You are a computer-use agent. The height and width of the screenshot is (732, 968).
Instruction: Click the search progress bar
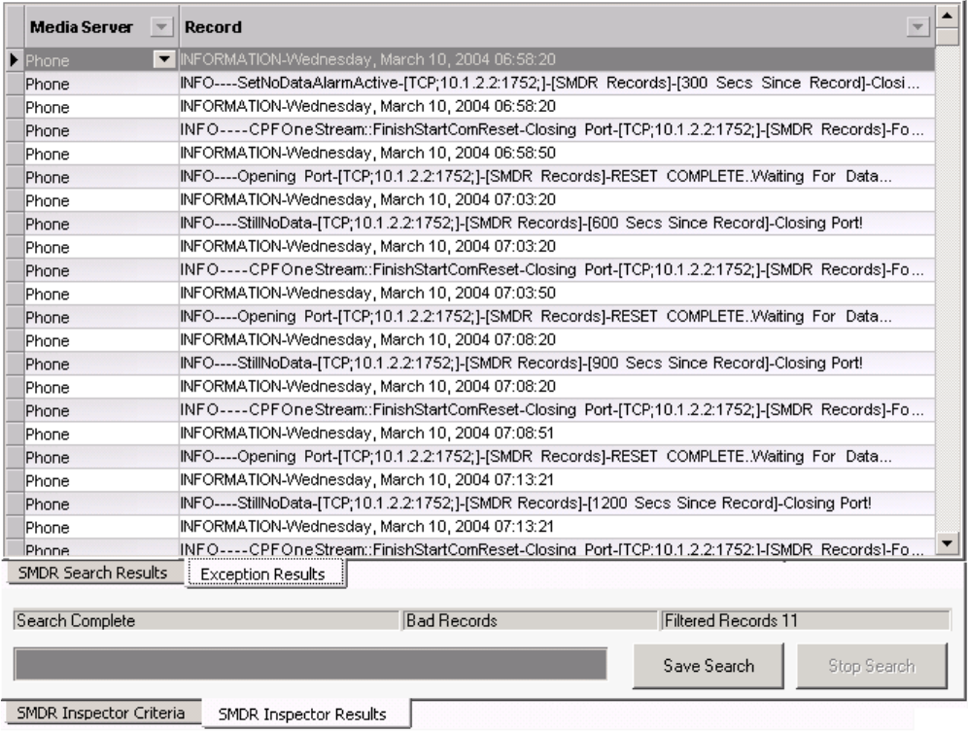point(311,664)
